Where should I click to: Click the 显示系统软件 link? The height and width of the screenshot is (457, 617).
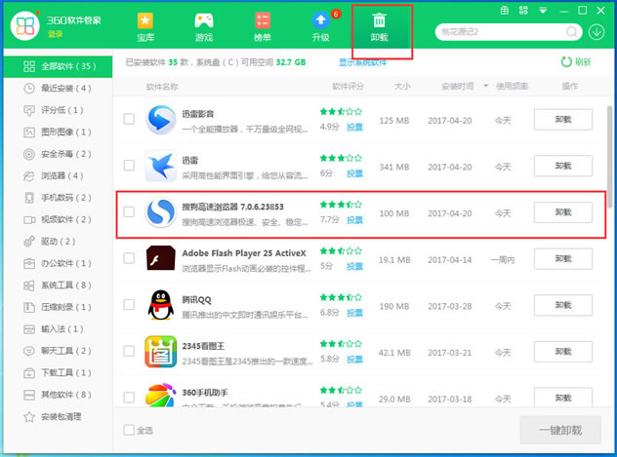point(363,62)
